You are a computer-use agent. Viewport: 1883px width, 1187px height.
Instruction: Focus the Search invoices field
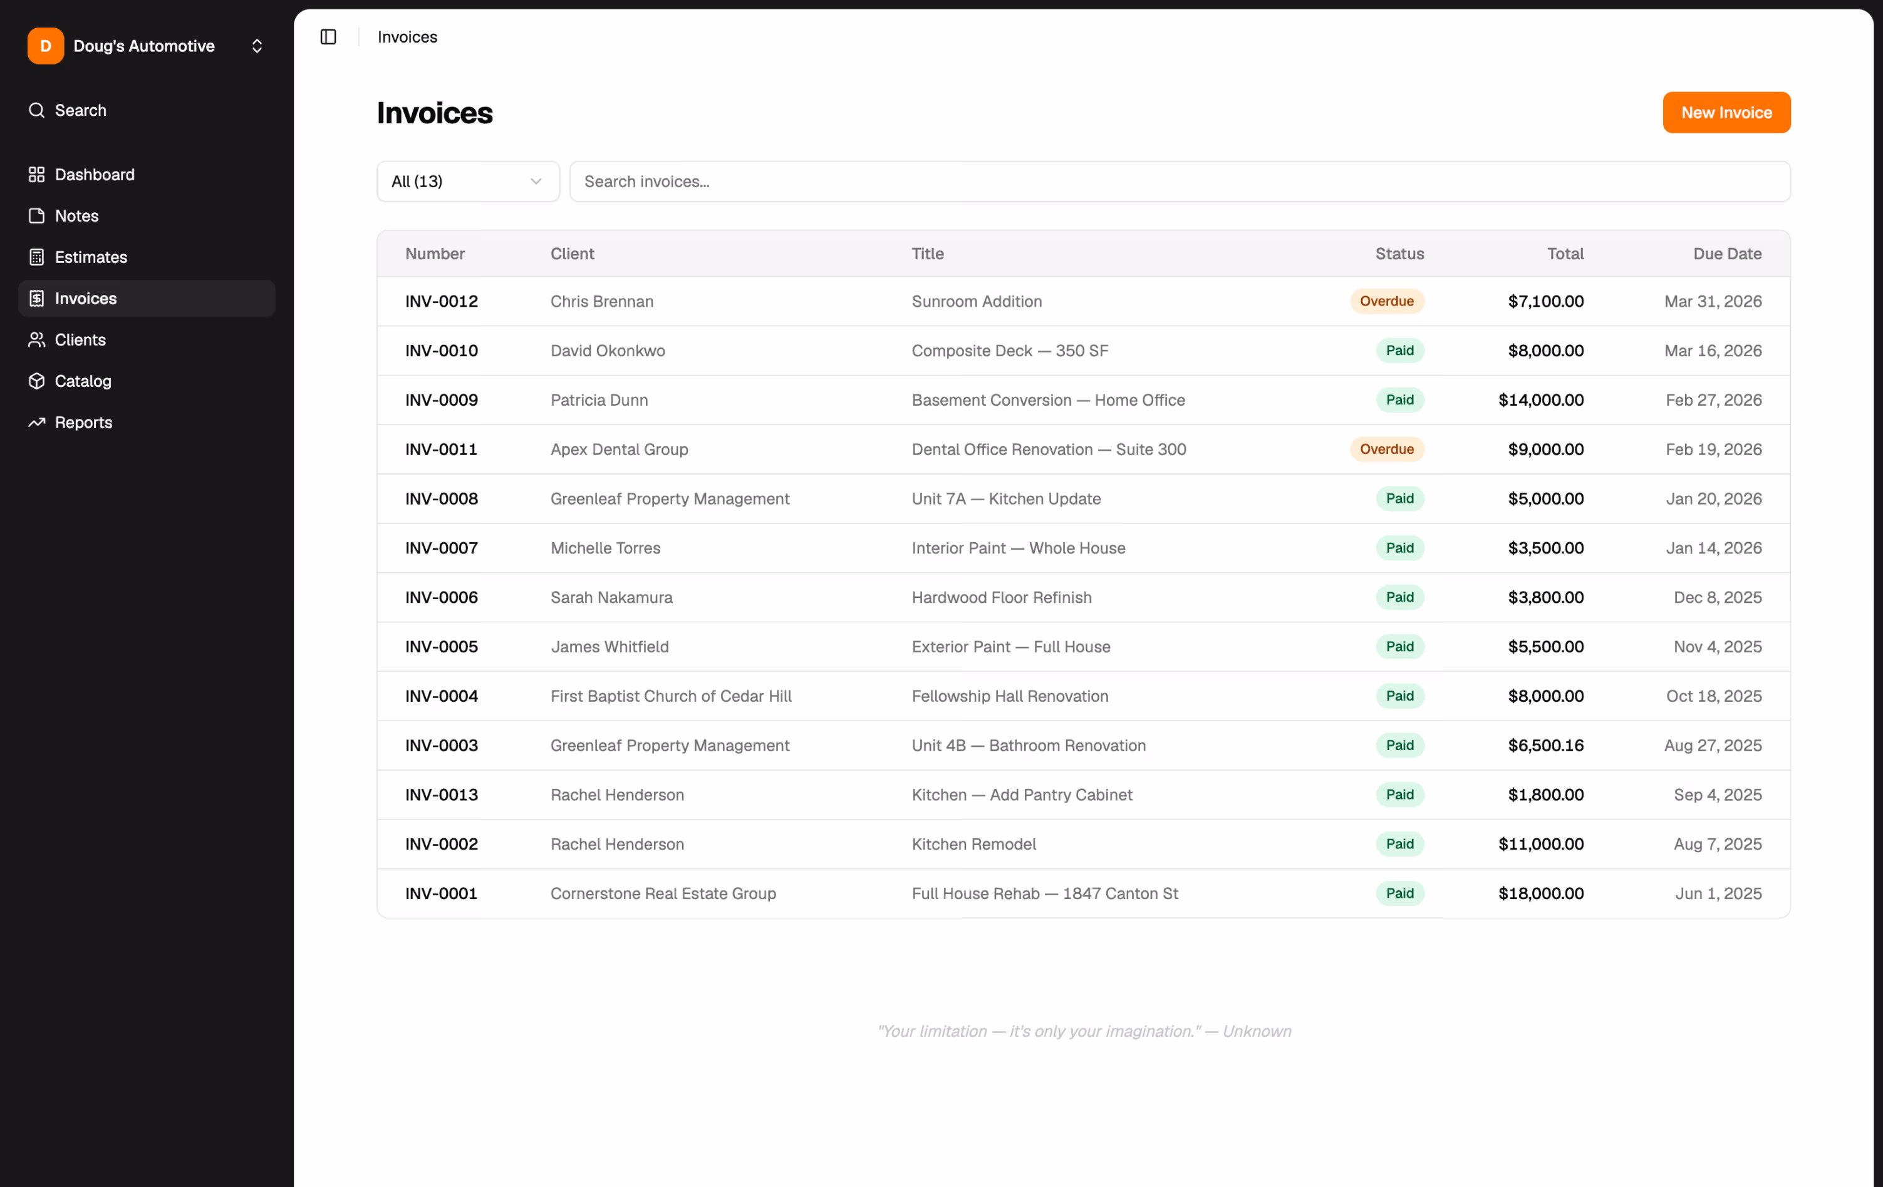[x=1180, y=182]
